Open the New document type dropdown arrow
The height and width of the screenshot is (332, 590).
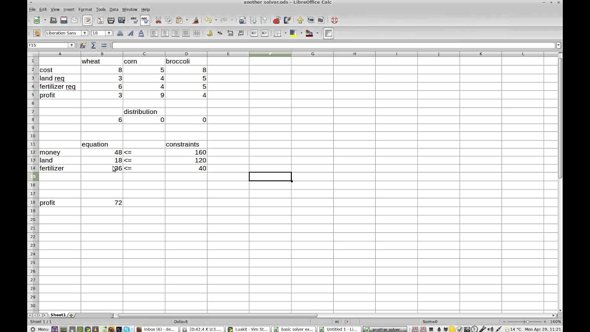tap(45, 20)
